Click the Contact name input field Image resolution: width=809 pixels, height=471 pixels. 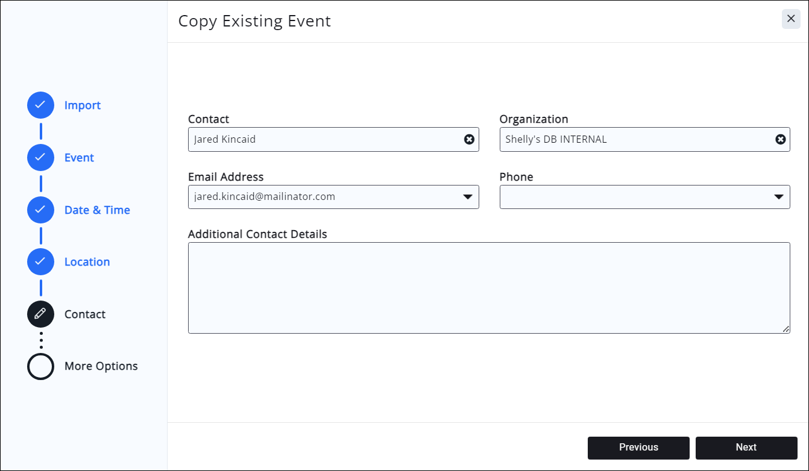[x=326, y=139]
